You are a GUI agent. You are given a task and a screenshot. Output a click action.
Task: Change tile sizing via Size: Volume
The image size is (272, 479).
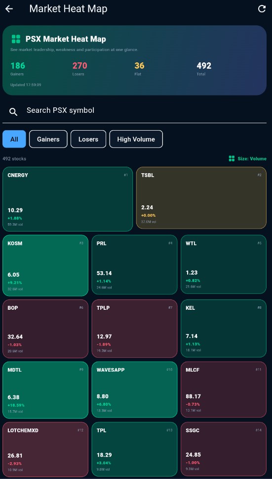[x=248, y=158]
